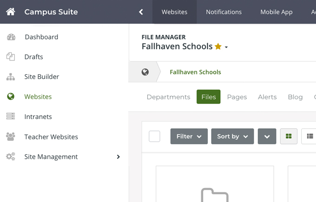Click the Intranets server icon

point(11,116)
